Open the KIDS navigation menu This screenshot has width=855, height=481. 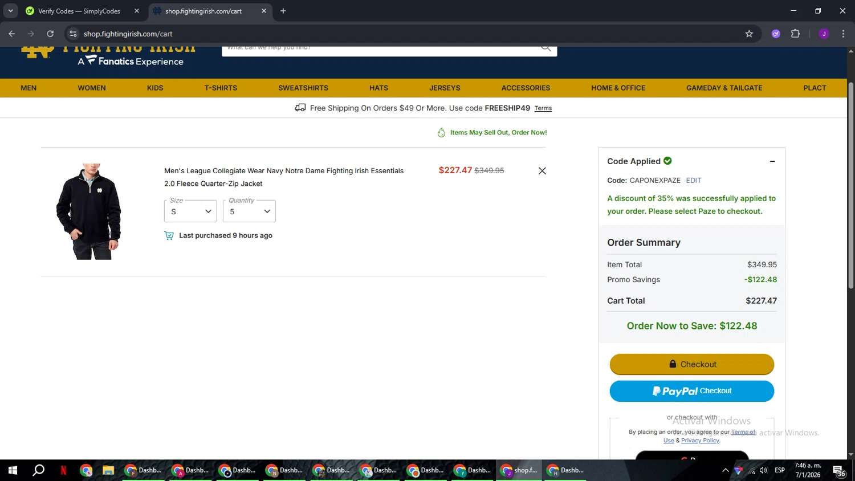[155, 88]
